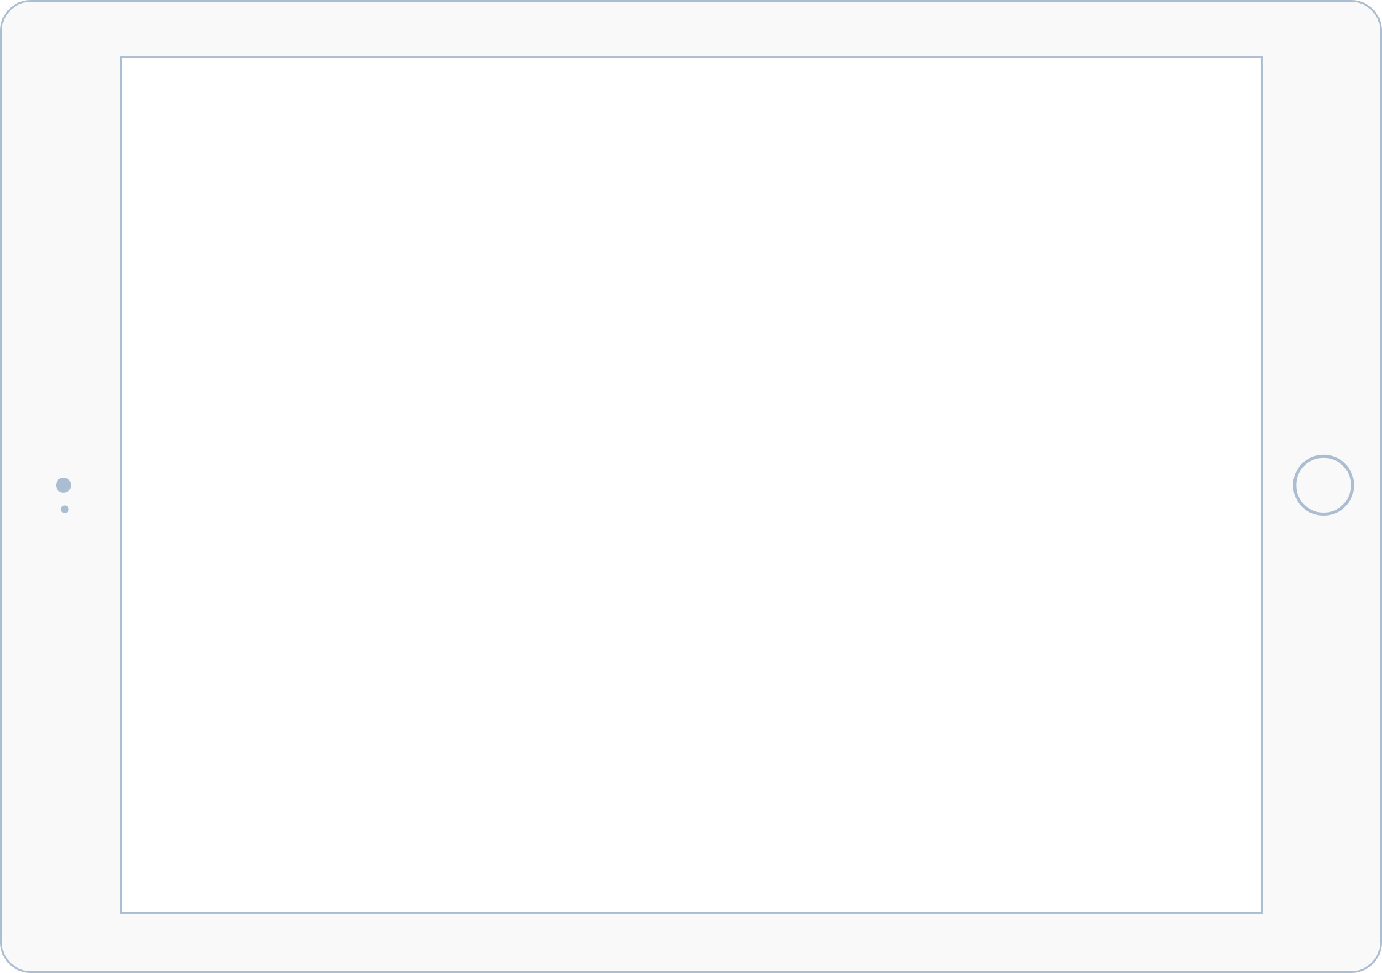Click the screen's top-right corner

coord(1261,58)
